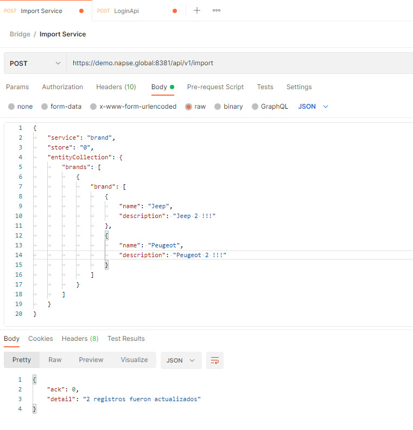Switch to the LoginApi request tab
Screen dimensions: 413x430
pyautogui.click(x=126, y=11)
